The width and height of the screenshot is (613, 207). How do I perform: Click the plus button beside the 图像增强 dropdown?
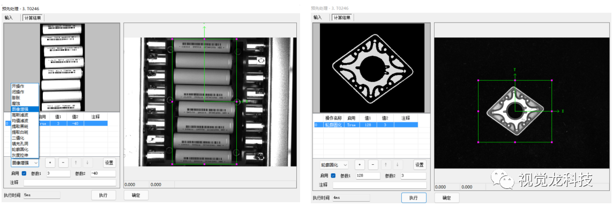point(50,162)
